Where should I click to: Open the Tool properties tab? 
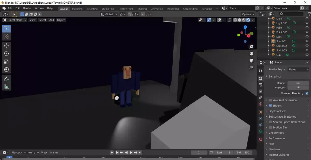click(261, 71)
